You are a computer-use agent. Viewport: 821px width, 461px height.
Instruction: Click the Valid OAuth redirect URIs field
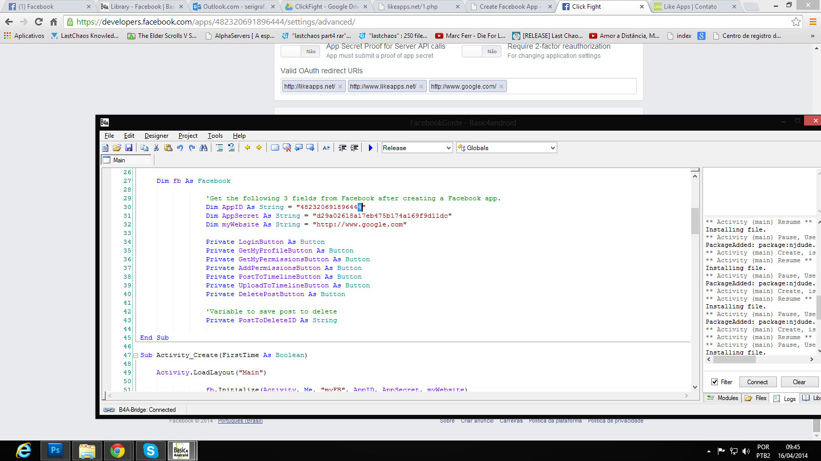[459, 86]
